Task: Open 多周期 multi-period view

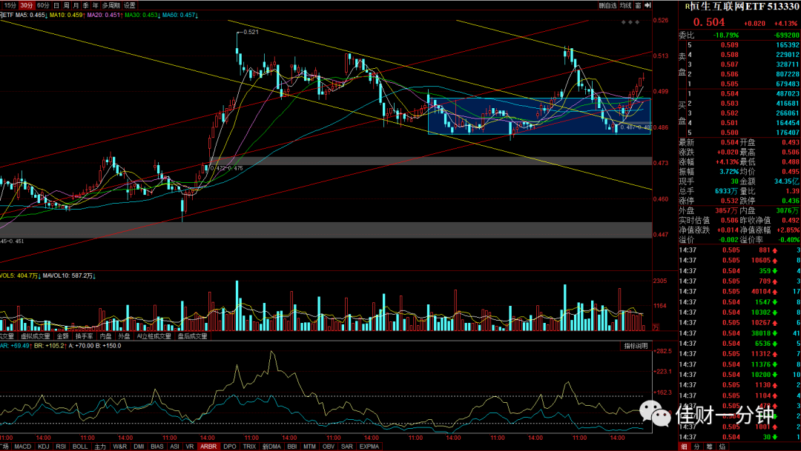Action: pyautogui.click(x=111, y=5)
